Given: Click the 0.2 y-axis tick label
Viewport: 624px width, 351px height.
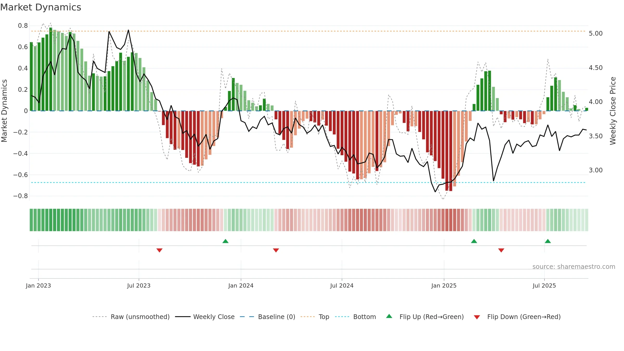Looking at the screenshot, I should (x=23, y=90).
